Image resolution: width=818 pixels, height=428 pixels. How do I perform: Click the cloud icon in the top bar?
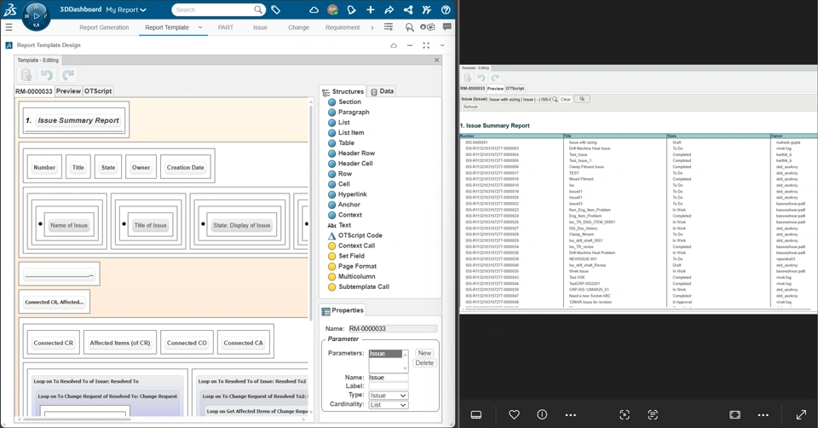click(314, 9)
